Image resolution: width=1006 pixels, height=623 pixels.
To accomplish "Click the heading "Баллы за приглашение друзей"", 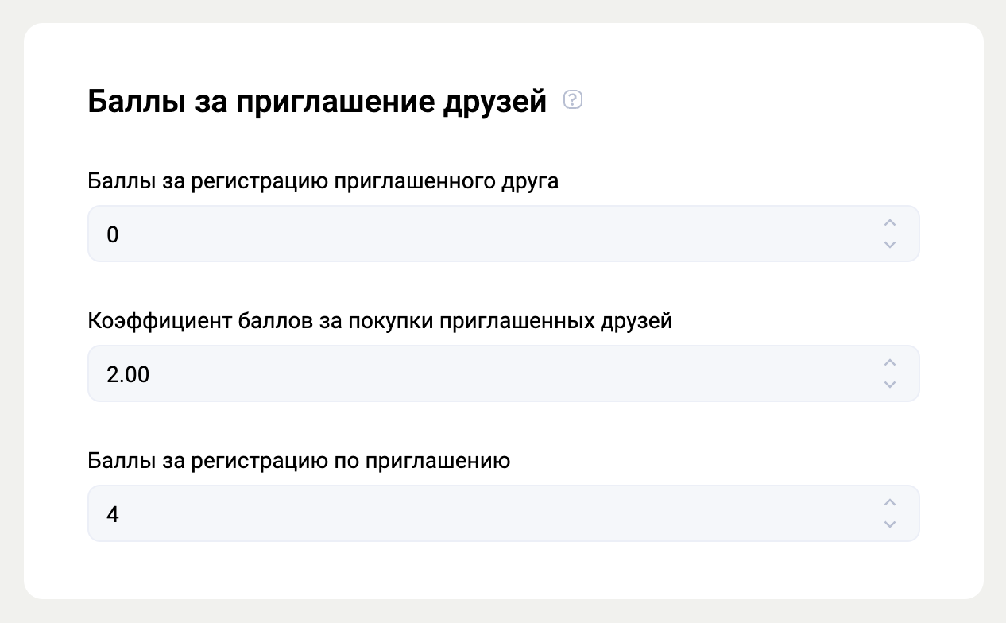I will (317, 102).
